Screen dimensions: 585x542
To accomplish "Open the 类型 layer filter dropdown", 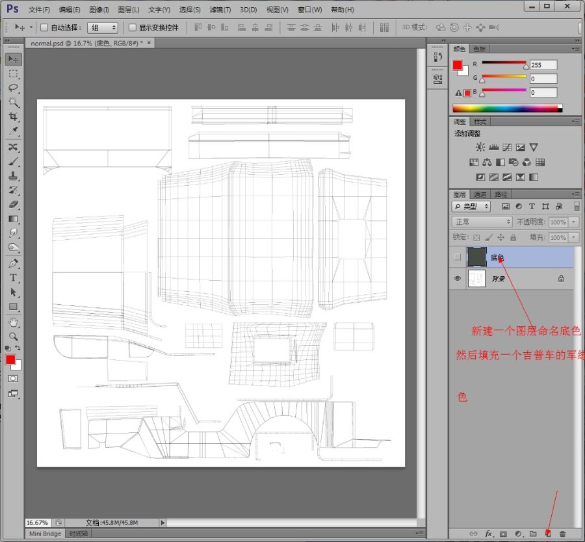I will tap(472, 207).
